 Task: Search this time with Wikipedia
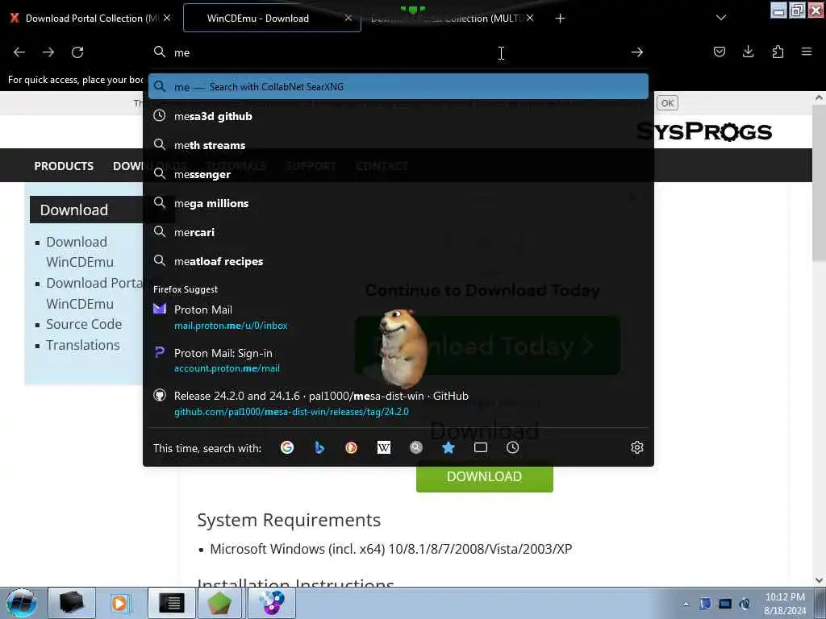point(384,447)
